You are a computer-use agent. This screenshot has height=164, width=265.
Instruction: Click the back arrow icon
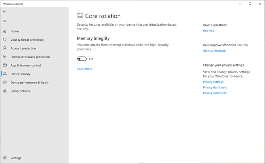click(x=5, y=11)
